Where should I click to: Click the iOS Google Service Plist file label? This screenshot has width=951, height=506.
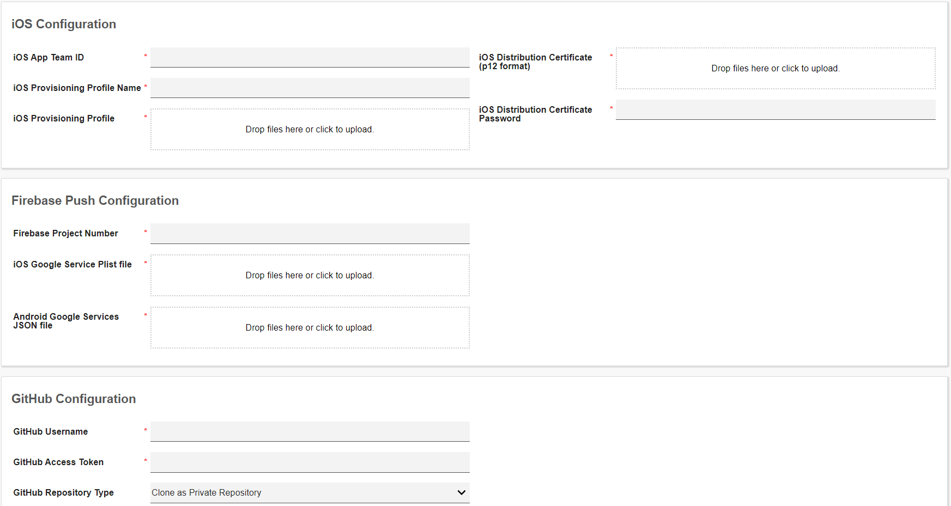pyautogui.click(x=72, y=264)
